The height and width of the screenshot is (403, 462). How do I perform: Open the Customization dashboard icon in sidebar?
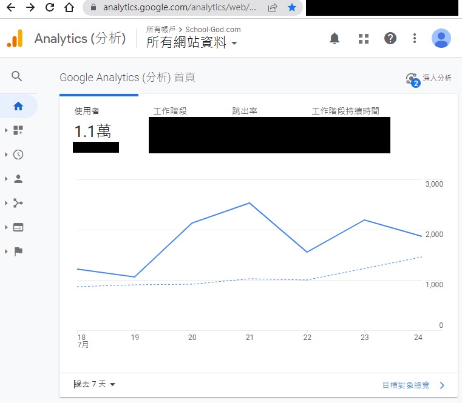point(18,130)
